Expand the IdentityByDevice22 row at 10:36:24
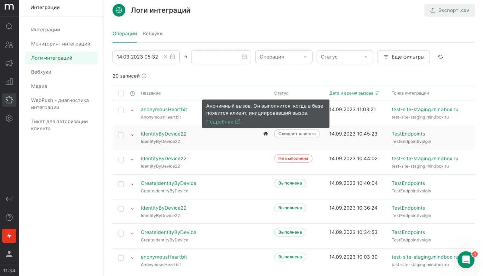483x276 pixels. (x=132, y=209)
